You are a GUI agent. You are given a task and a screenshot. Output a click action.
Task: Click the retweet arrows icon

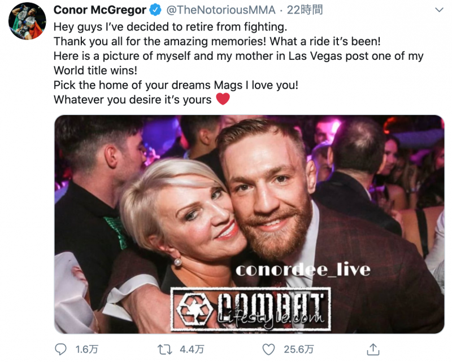(x=164, y=350)
